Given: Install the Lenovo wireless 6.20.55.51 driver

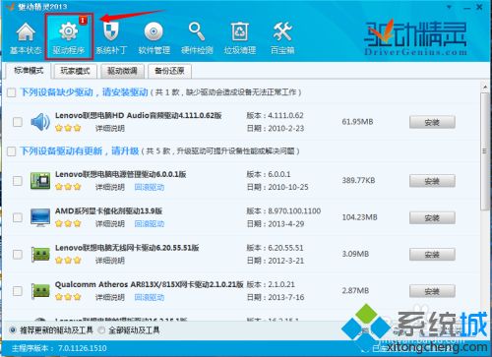Looking at the screenshot, I should 432,255.
